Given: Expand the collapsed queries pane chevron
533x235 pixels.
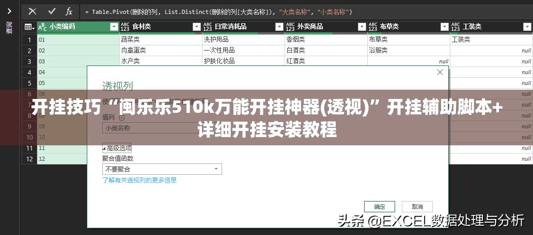Looking at the screenshot, I should (9, 11).
